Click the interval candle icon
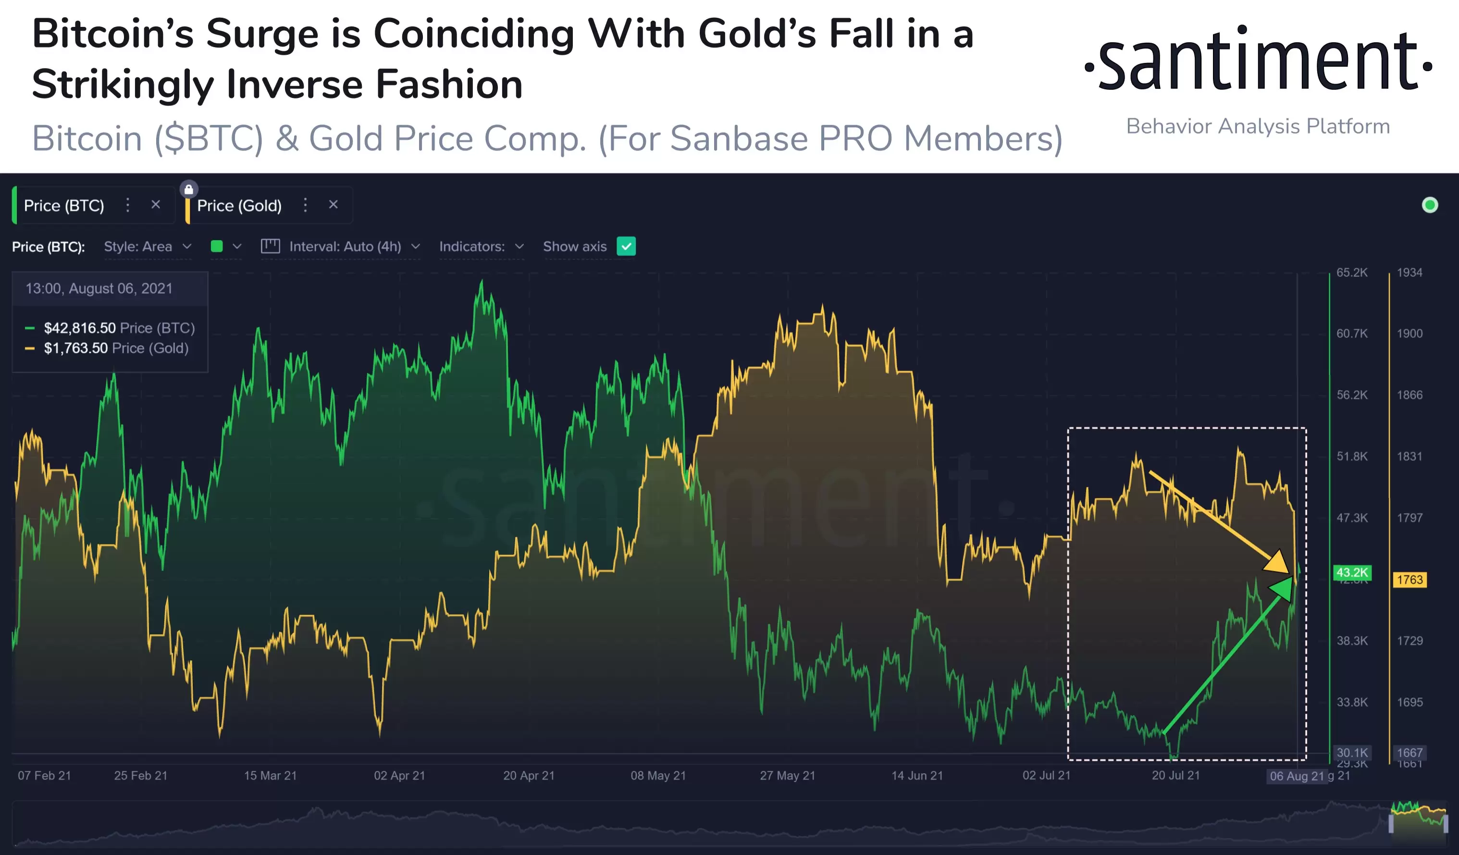This screenshot has height=855, width=1459. (271, 246)
